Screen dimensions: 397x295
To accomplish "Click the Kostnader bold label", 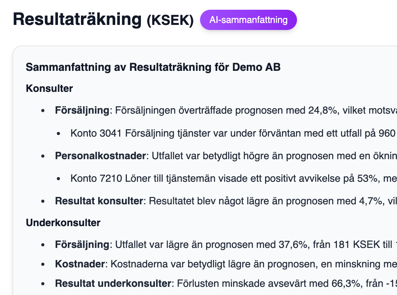I will pos(80,264).
